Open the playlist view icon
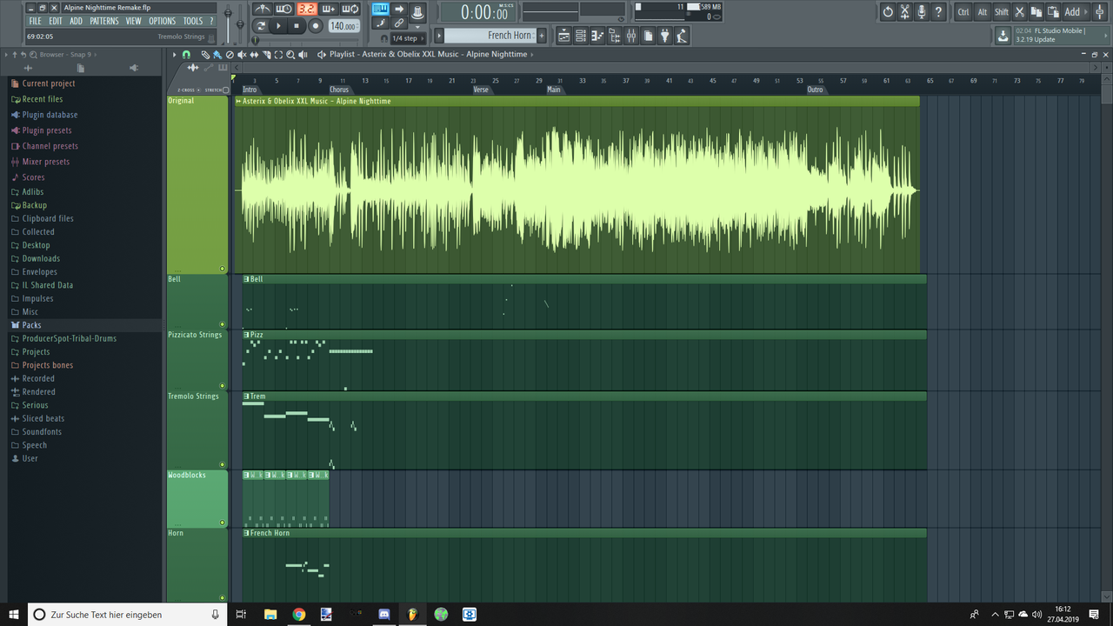Viewport: 1113px width, 626px height. pos(563,36)
